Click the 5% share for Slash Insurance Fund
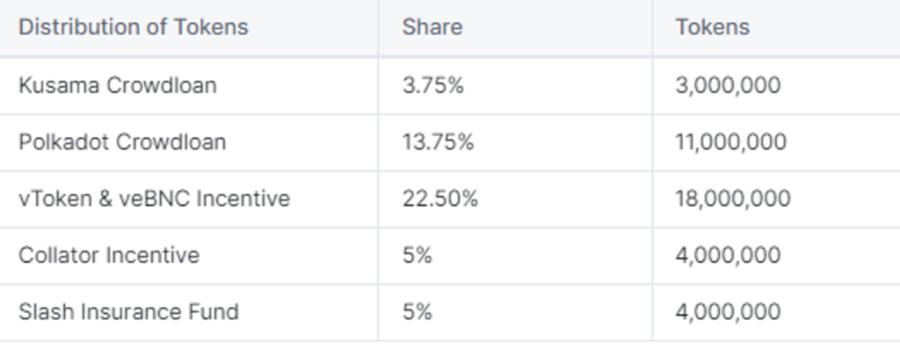900x350 pixels. 417,312
